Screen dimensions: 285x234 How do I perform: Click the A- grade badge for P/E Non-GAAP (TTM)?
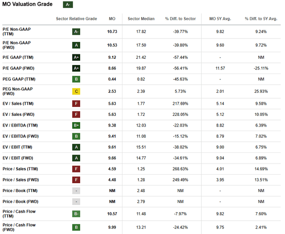point(77,32)
